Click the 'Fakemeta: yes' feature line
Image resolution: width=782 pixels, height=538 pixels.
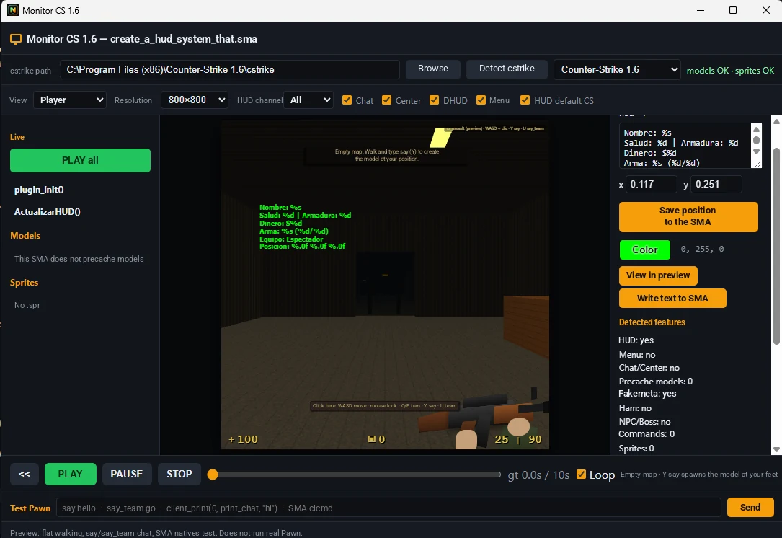click(647, 393)
